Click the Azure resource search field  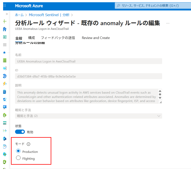click(152, 6)
